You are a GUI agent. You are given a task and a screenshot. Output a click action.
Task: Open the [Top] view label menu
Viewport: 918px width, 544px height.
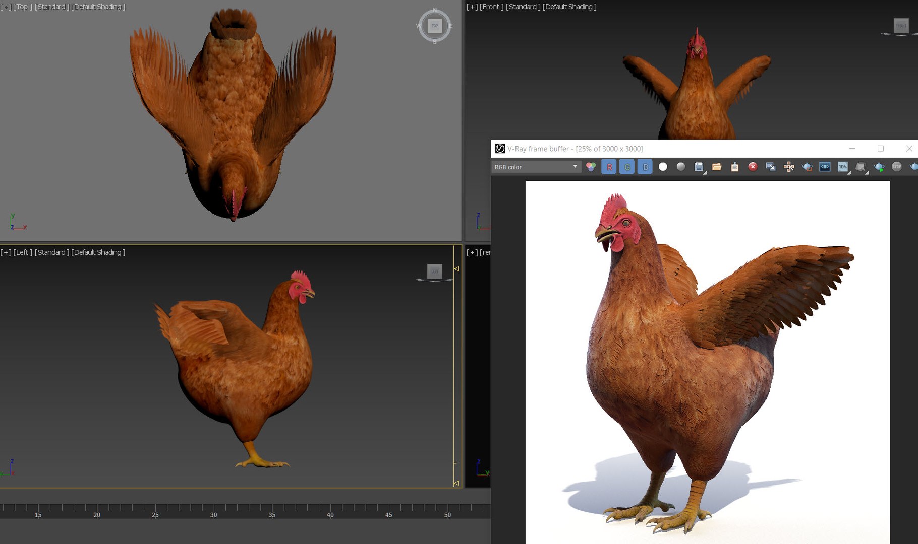click(23, 7)
